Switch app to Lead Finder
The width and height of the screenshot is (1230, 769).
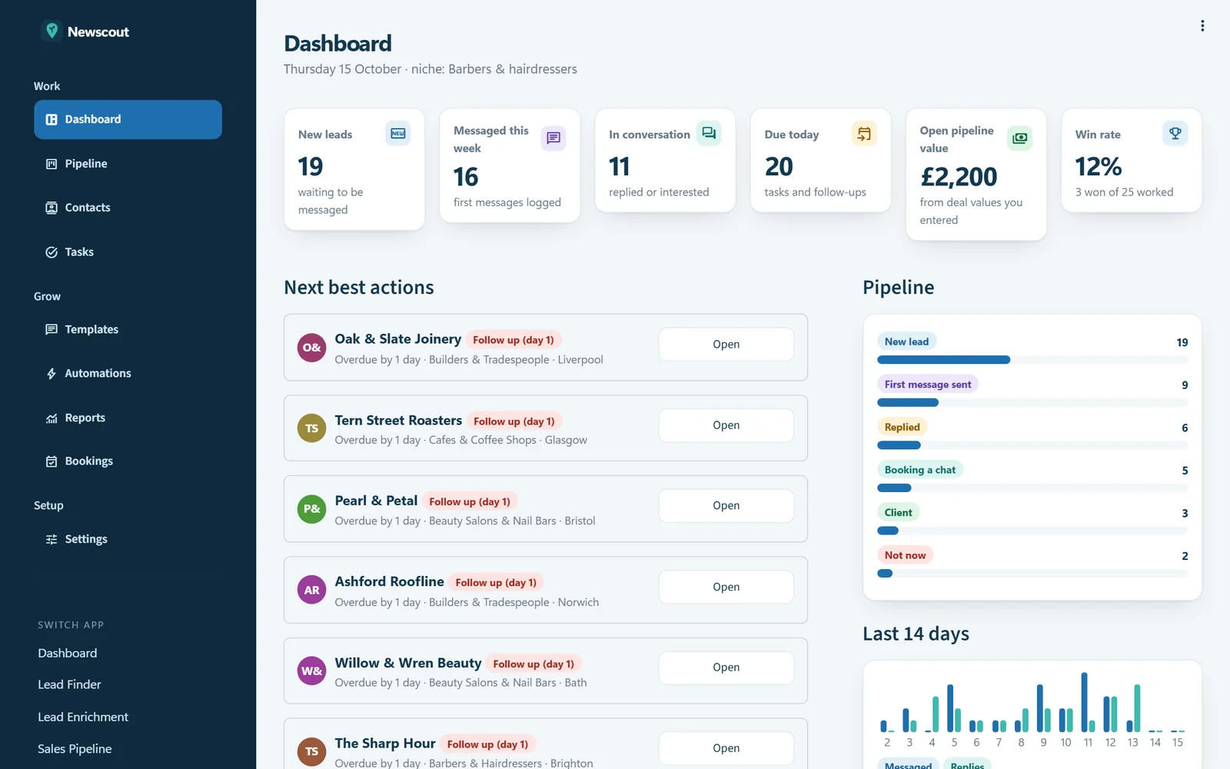pos(69,684)
